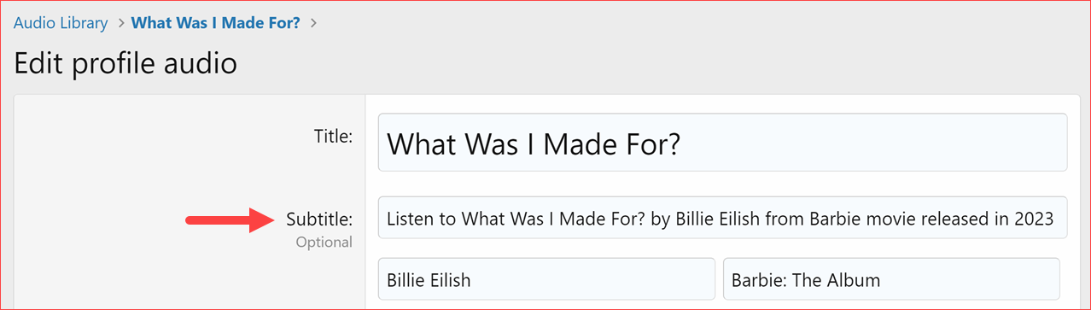Open the Audio Library breadcrumb link

(x=61, y=22)
